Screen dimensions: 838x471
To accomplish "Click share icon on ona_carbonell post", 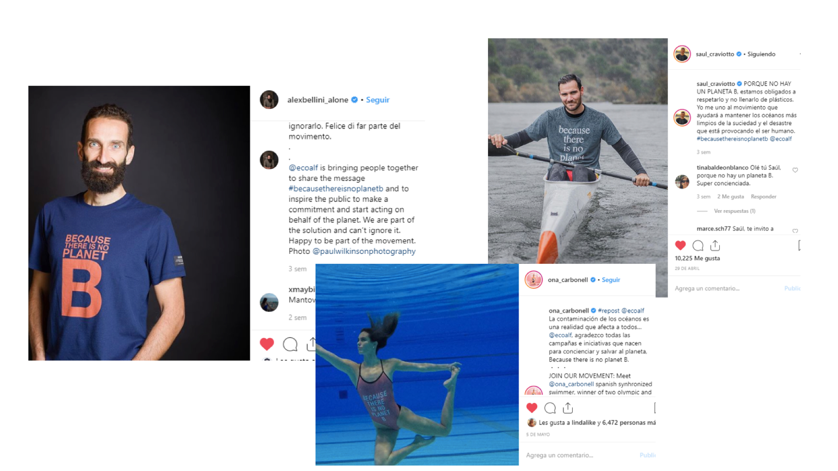I will [x=568, y=408].
